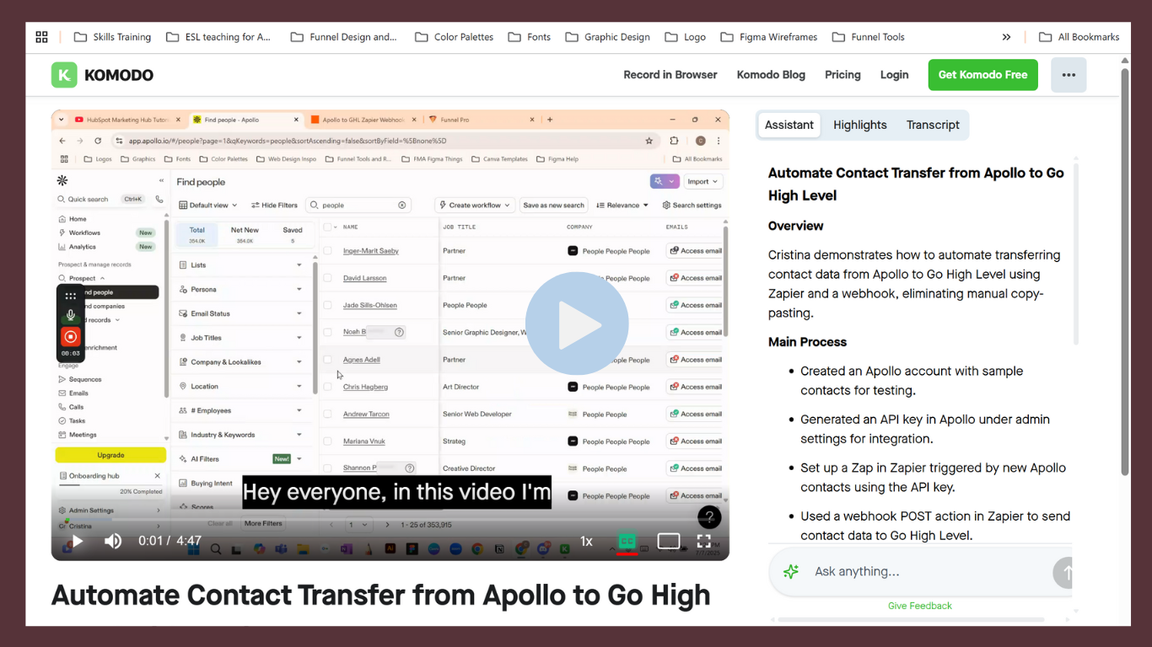
Task: Click the round send arrow button
Action: [1064, 573]
